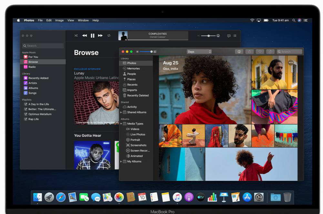Pause playback in the Music player
This screenshot has width=323, height=214.
click(x=93, y=36)
